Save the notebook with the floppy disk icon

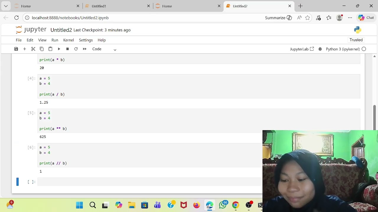point(16,49)
